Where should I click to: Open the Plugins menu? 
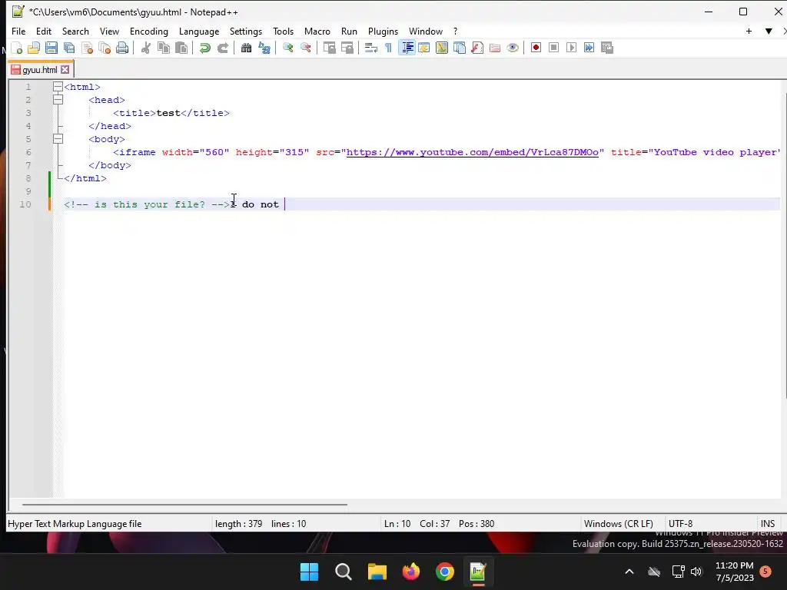coord(383,31)
